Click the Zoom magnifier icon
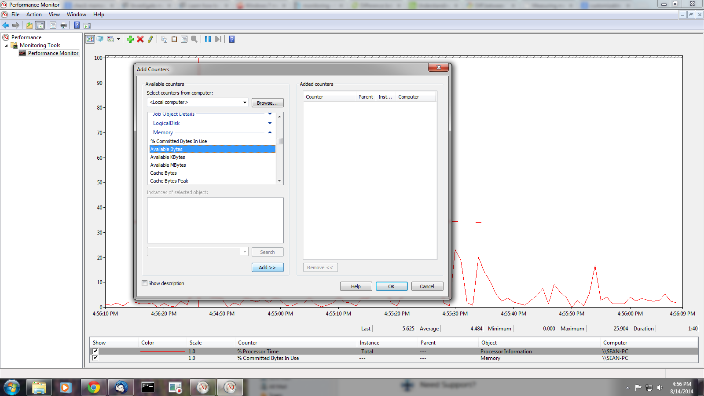Screen dimensions: 704x396 [x=194, y=39]
